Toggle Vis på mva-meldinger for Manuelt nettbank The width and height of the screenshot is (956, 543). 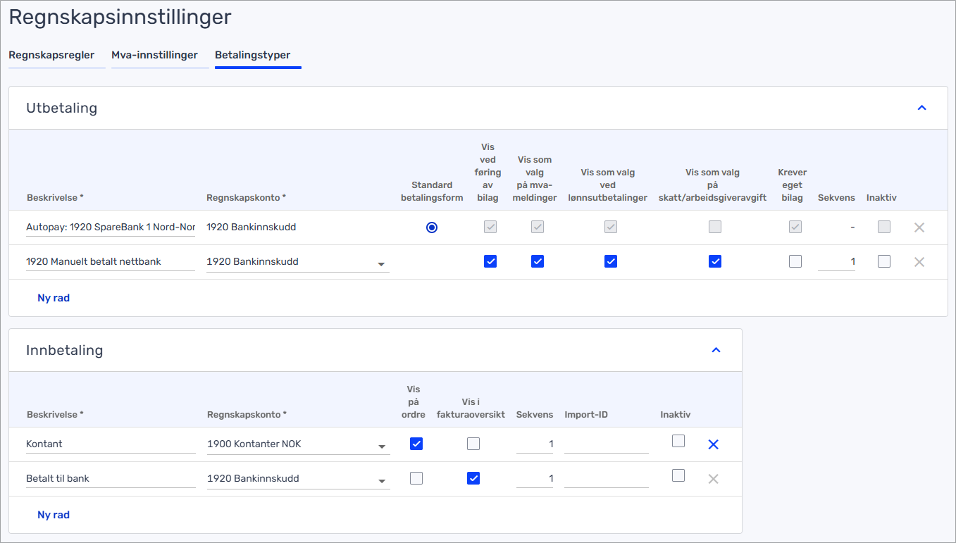[538, 261]
